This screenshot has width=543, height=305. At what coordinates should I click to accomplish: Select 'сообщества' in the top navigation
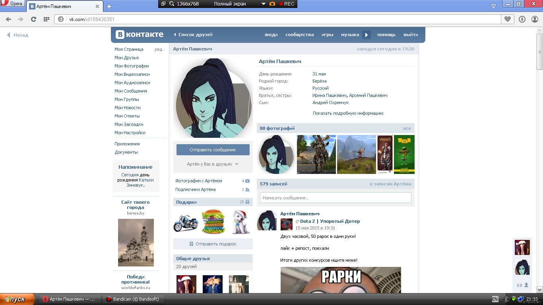point(299,35)
